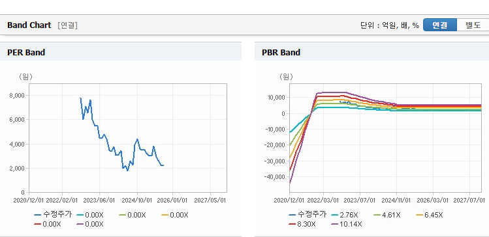Toggle the green 0.00X PER legend entry
This screenshot has width=489, height=237.
133,215
